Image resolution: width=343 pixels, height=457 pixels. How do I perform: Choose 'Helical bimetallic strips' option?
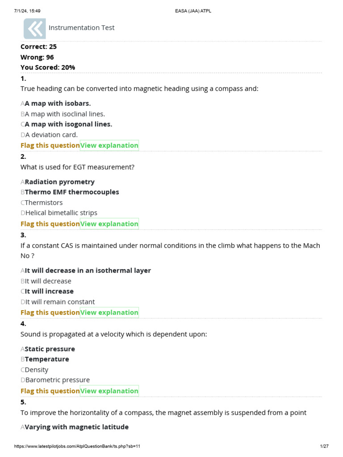tap(61, 213)
